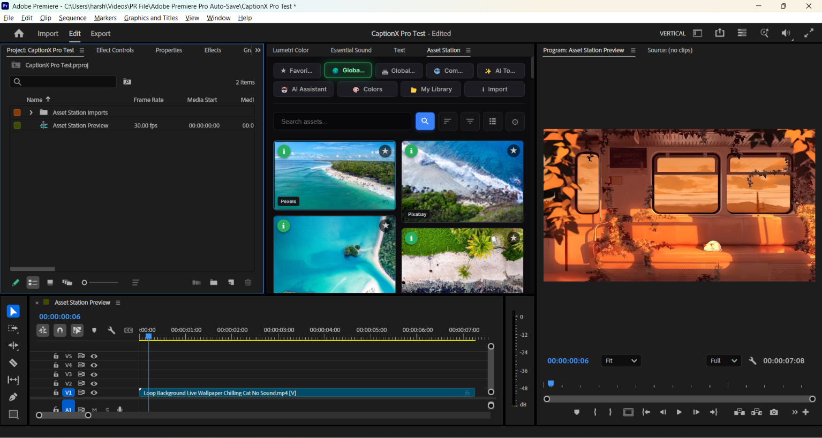Viewport: 822px width, 438px height.
Task: Open Asset Station panel menu
Action: pos(468,50)
